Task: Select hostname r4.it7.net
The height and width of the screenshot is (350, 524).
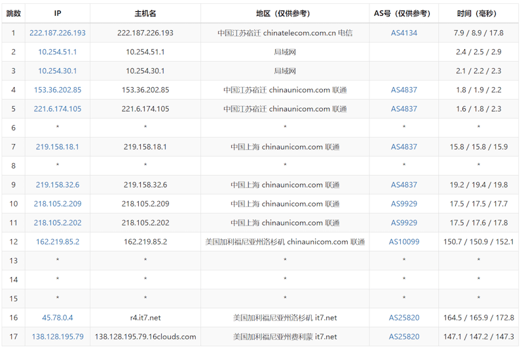Action: [x=145, y=318]
